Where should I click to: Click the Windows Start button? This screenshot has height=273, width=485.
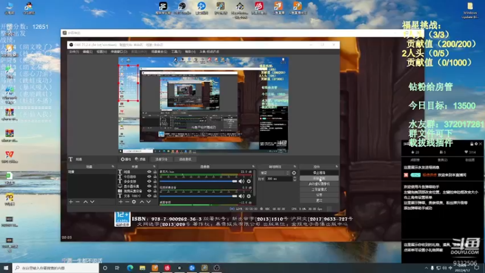(6, 268)
